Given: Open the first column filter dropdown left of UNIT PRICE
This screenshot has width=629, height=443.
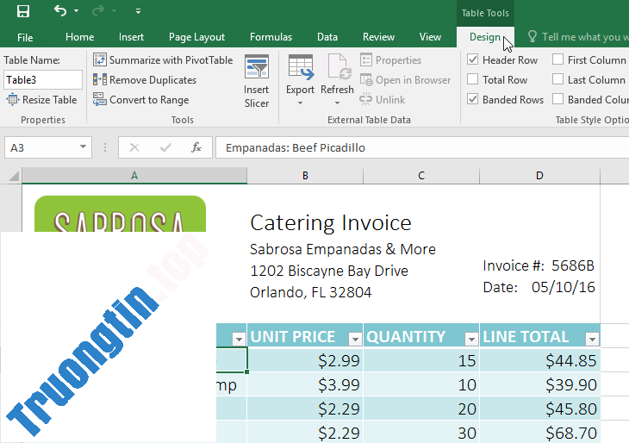Looking at the screenshot, I should 239,339.
